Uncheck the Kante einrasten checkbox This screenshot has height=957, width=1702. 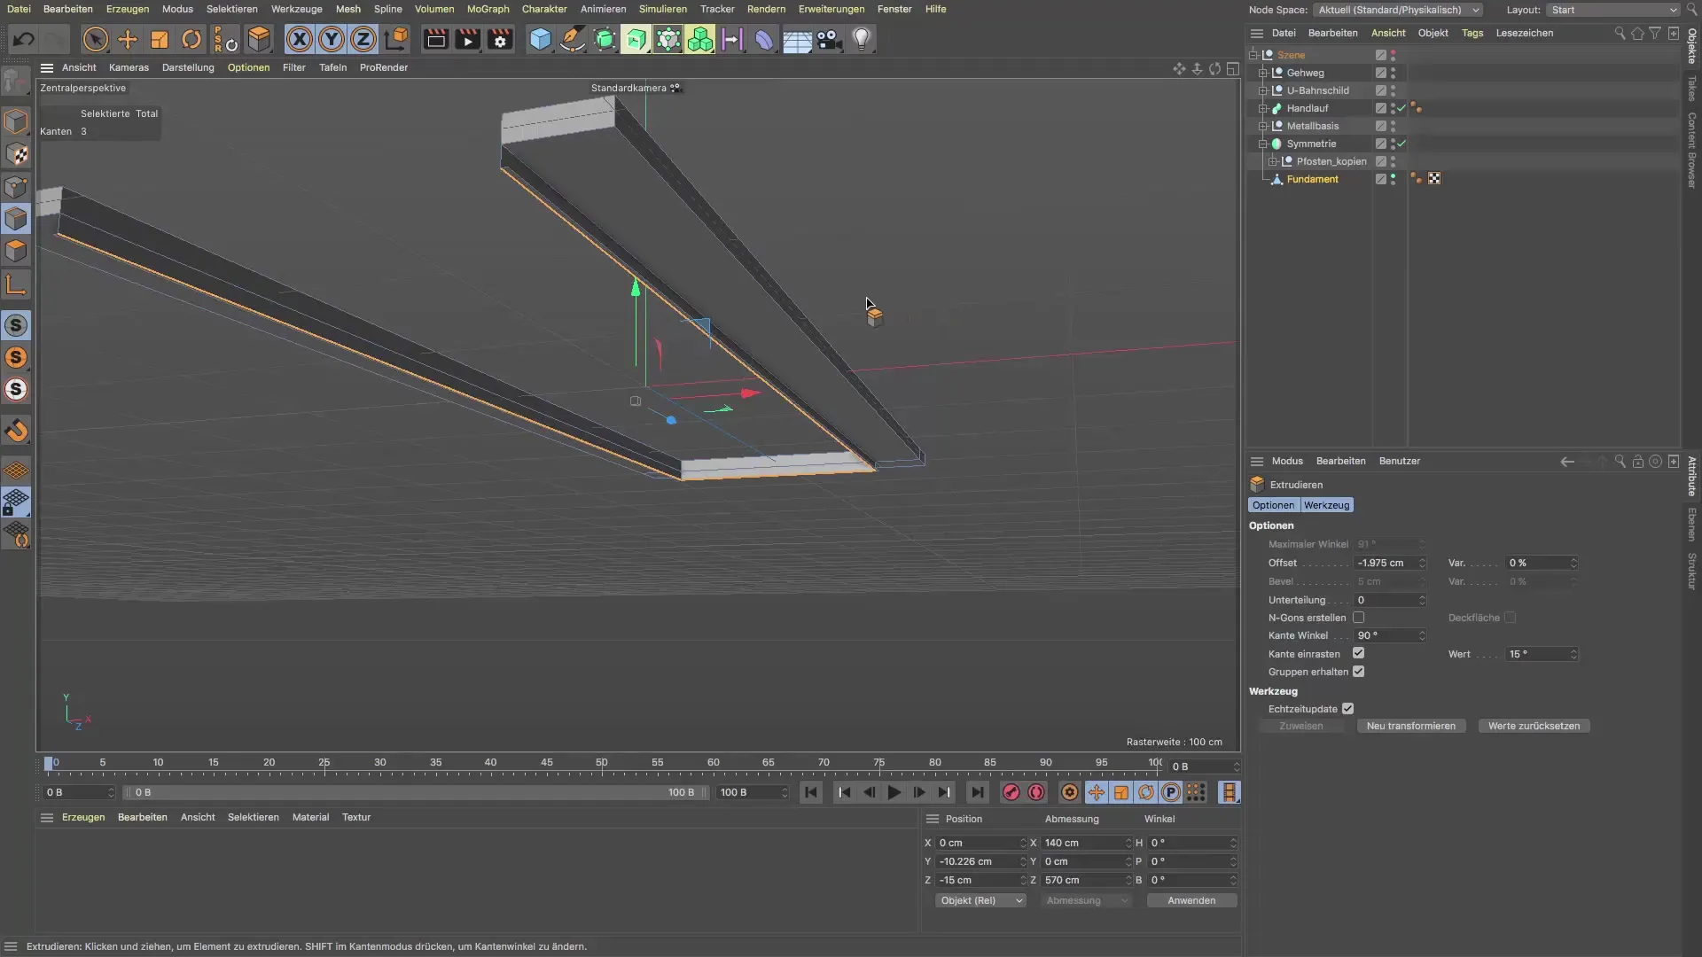1358,654
